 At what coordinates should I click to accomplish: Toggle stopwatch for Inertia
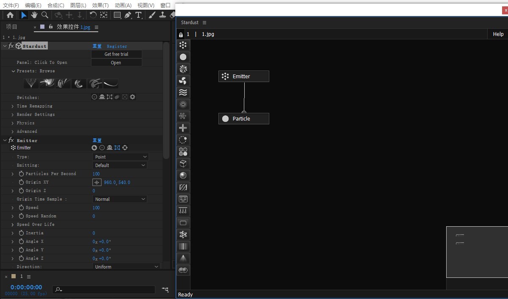pos(22,233)
